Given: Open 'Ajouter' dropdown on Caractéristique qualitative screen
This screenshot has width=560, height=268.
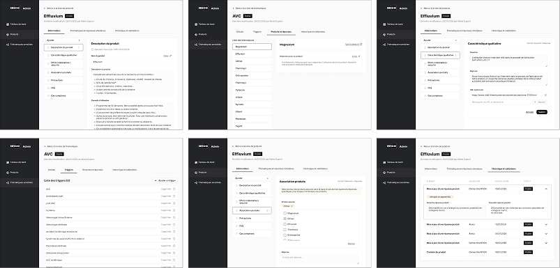Looking at the screenshot, I should pos(440,40).
